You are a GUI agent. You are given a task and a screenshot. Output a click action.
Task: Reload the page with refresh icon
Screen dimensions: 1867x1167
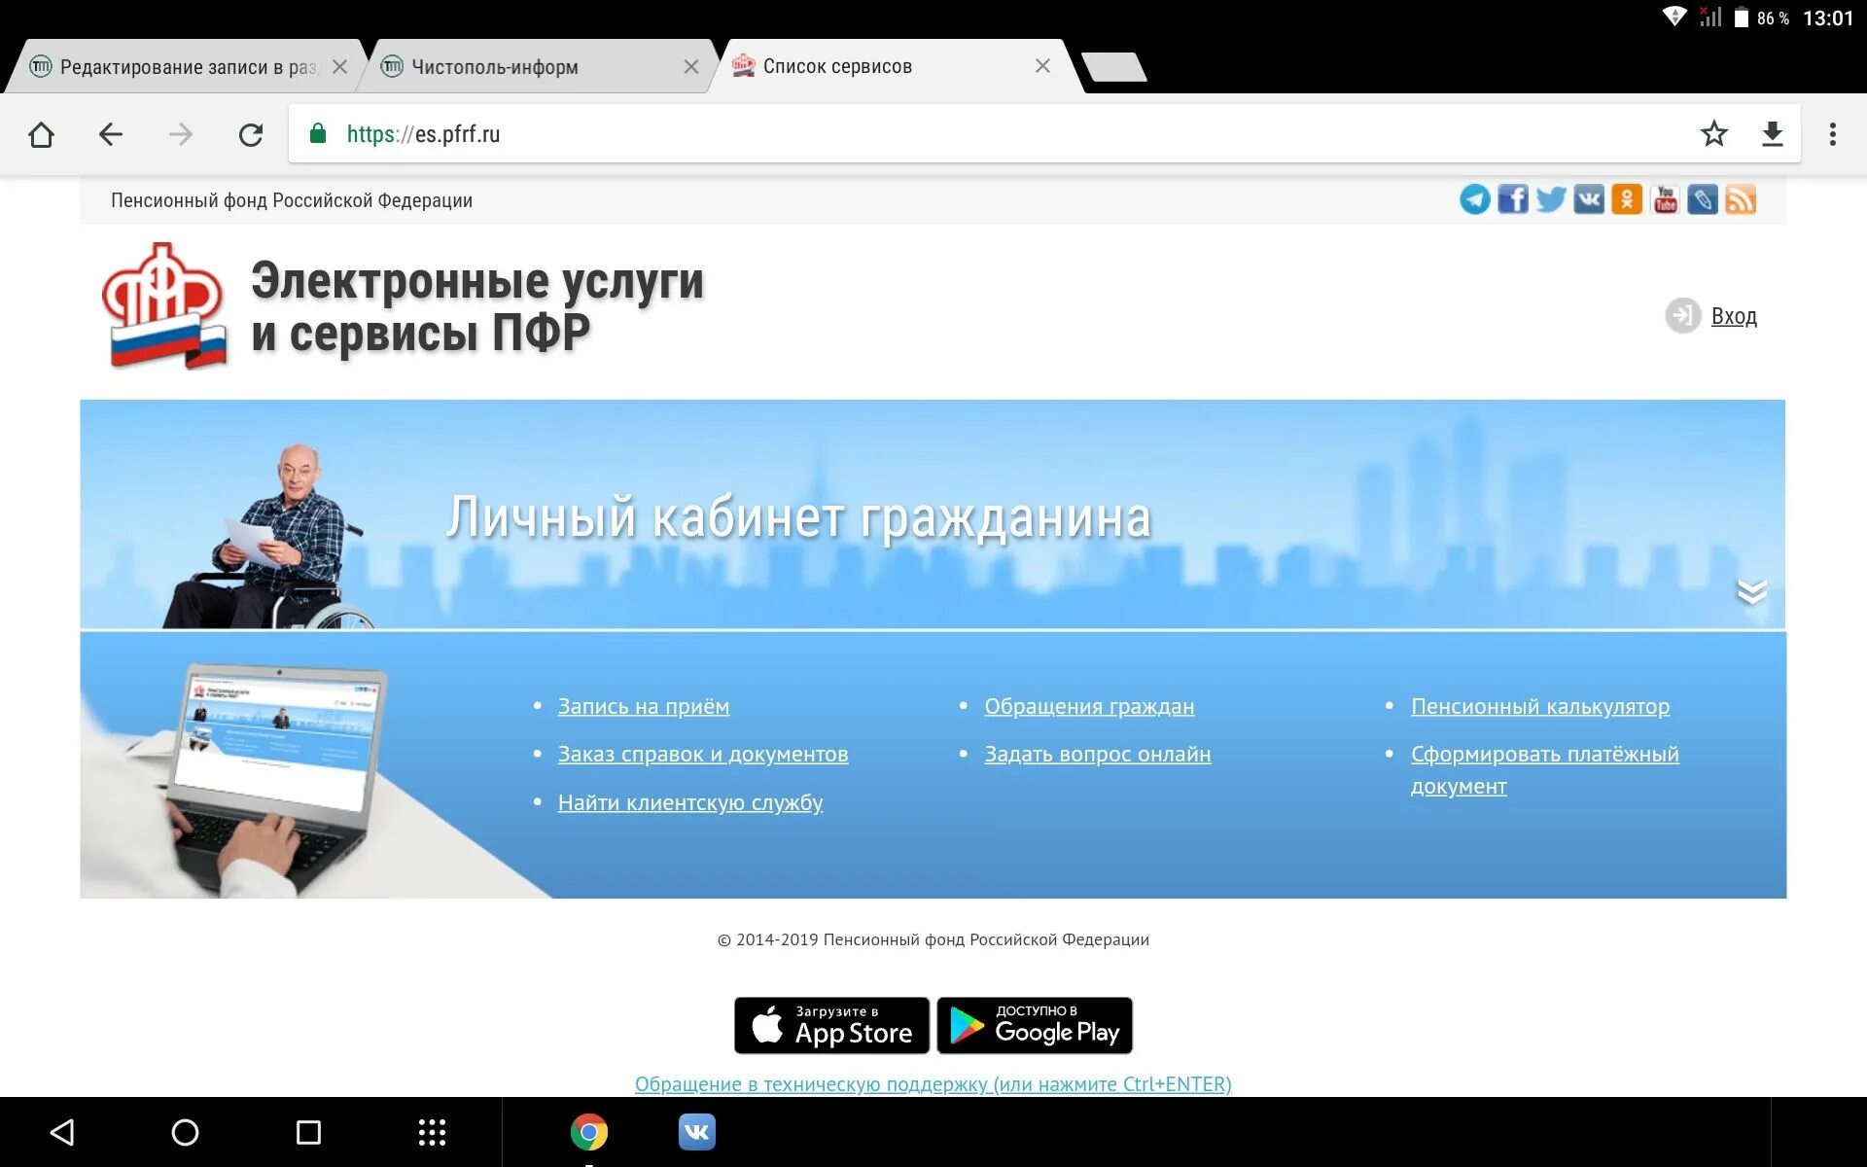251,134
